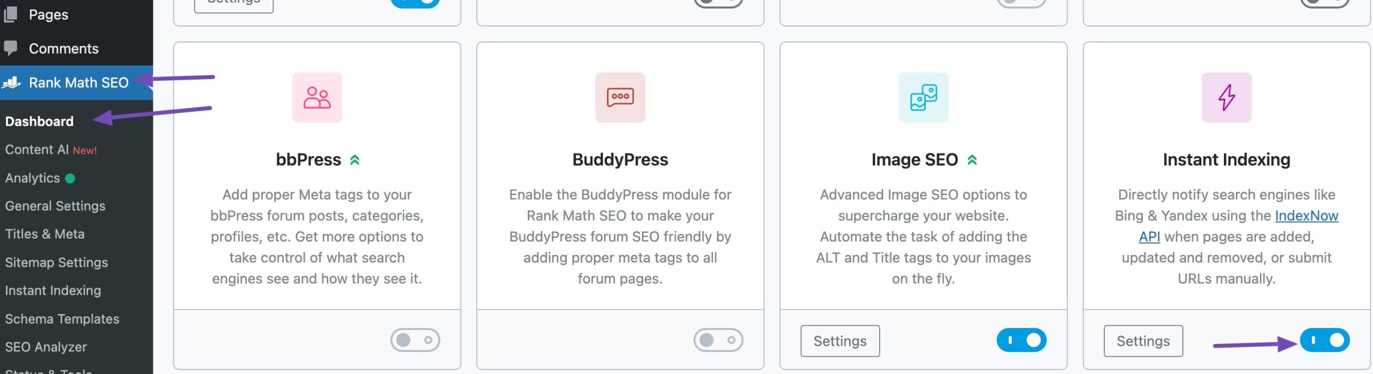The image size is (1373, 374).
Task: Click the green arrows beside bbPress title
Action: (x=355, y=160)
